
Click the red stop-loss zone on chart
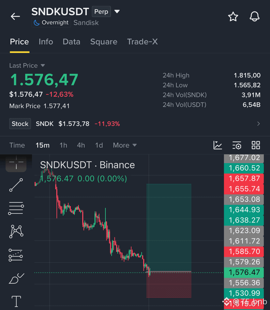[x=169, y=285]
